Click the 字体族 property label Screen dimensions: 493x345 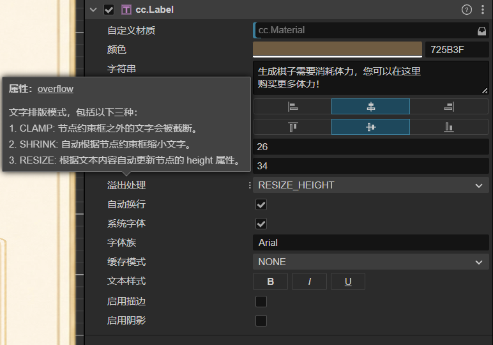pos(121,243)
